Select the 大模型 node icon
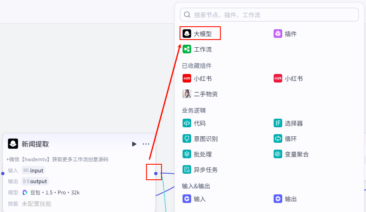 pos(187,34)
